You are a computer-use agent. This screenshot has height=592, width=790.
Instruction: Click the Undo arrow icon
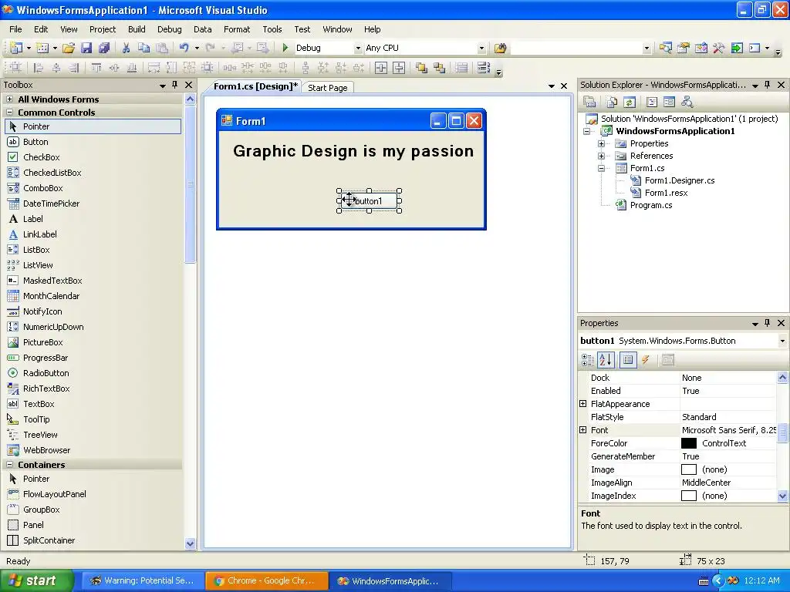184,48
